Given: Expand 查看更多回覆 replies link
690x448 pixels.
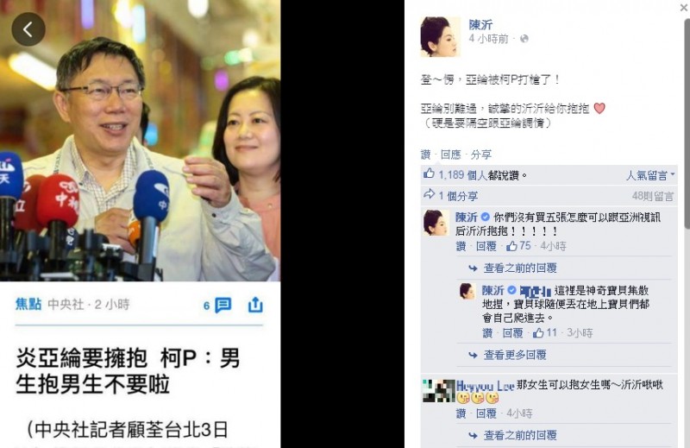Looking at the screenshot, I should 515,355.
